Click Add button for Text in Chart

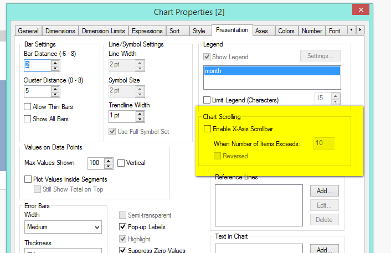click(x=324, y=250)
